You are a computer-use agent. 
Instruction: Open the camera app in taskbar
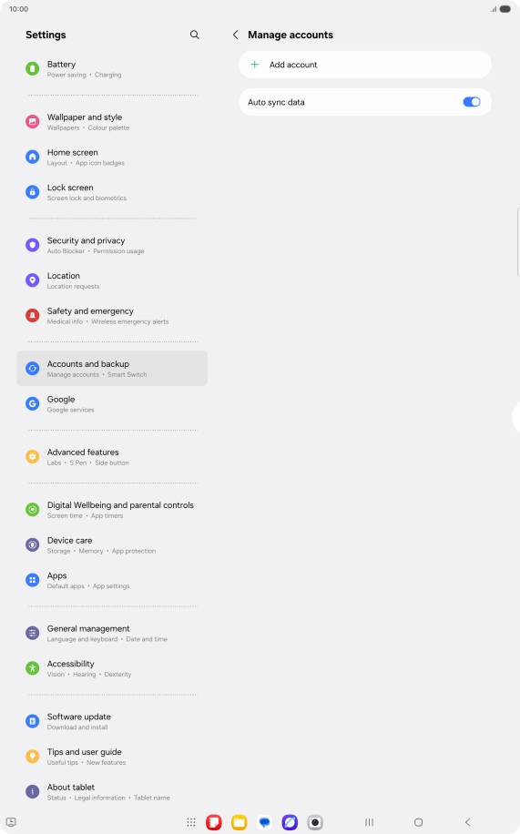pyautogui.click(x=315, y=822)
